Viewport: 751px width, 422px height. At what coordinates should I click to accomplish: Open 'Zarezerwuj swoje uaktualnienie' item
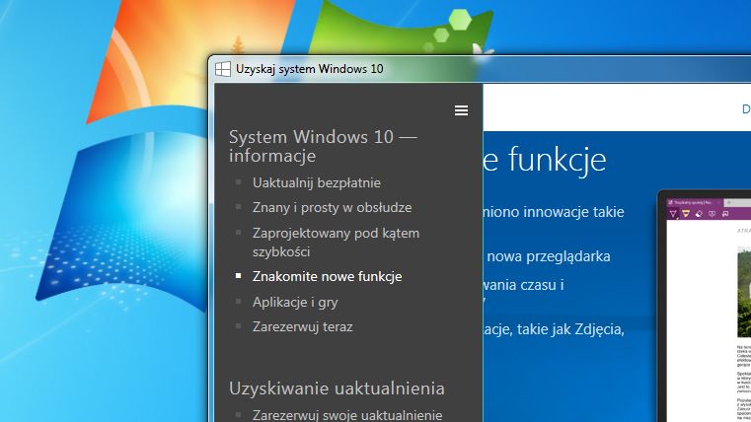[x=347, y=415]
